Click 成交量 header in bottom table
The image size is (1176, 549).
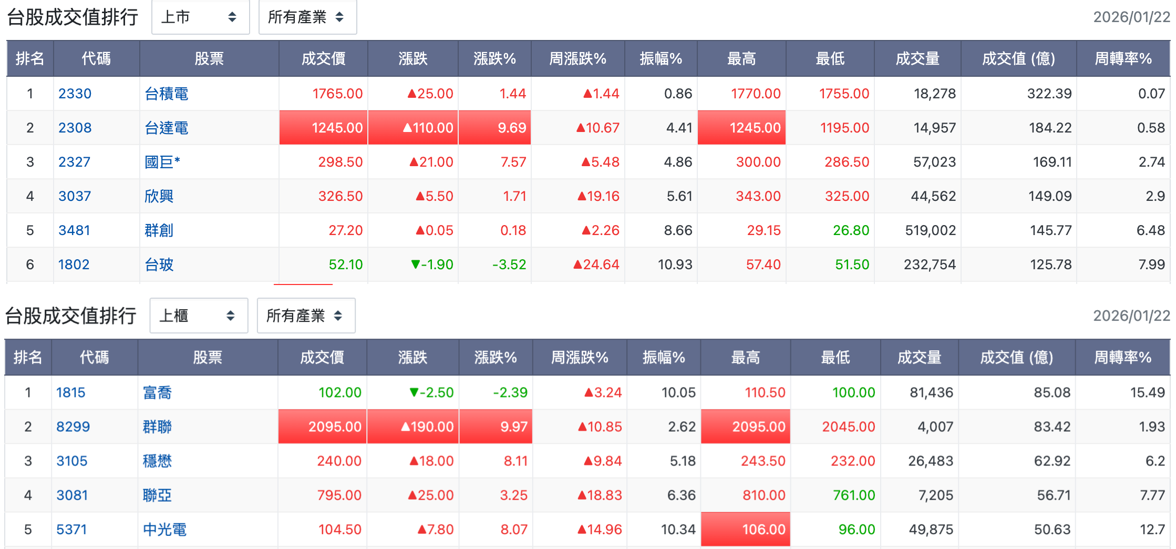click(x=919, y=358)
